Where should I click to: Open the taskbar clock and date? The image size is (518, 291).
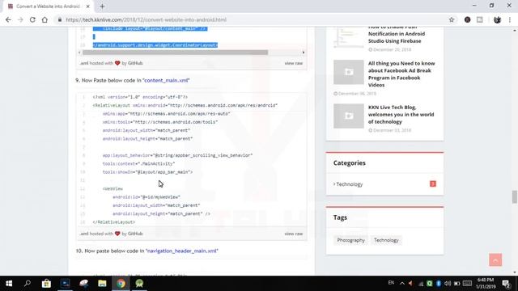click(486, 284)
